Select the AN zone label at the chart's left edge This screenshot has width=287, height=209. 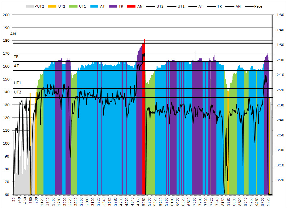coord(13,34)
